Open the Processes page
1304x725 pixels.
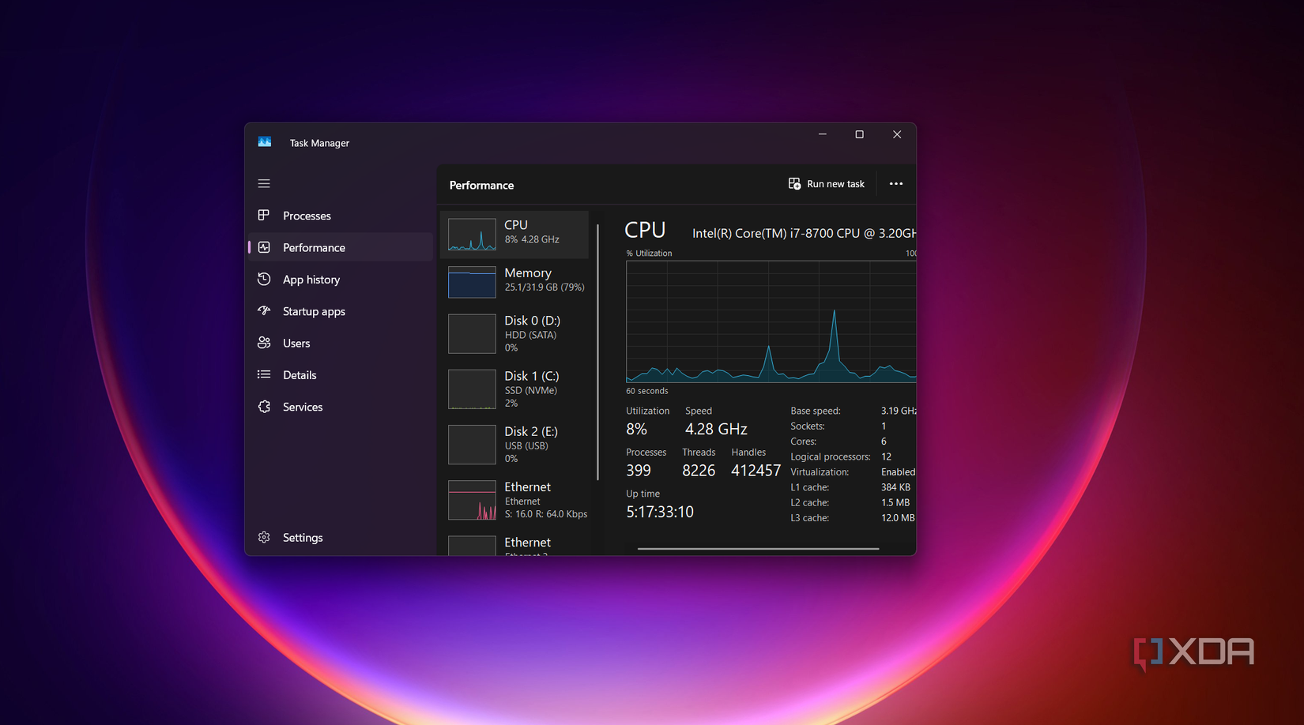pyautogui.click(x=340, y=216)
